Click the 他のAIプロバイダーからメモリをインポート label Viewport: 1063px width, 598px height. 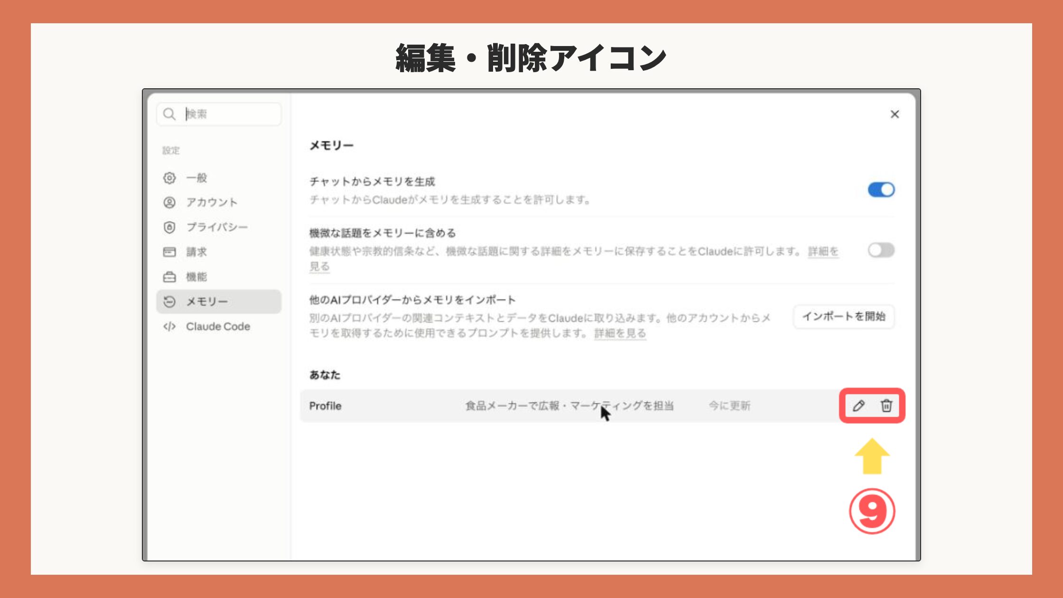(412, 300)
